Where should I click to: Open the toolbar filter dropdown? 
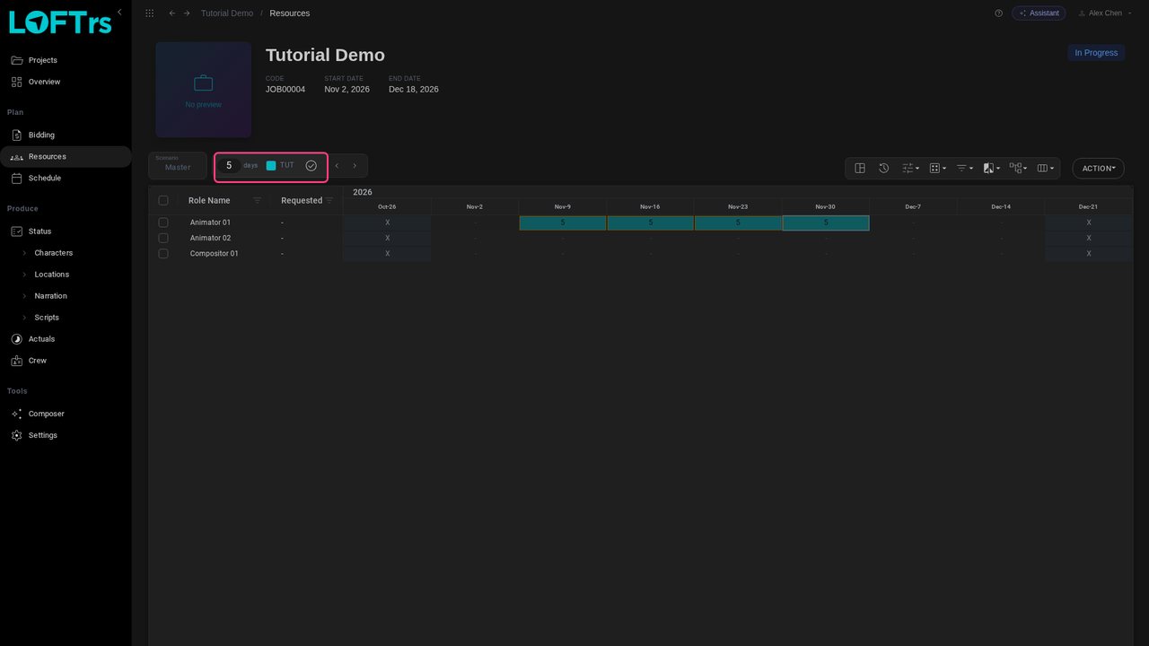964,168
